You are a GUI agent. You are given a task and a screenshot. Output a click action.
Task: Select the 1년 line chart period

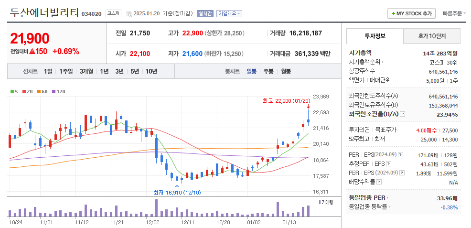click(104, 72)
